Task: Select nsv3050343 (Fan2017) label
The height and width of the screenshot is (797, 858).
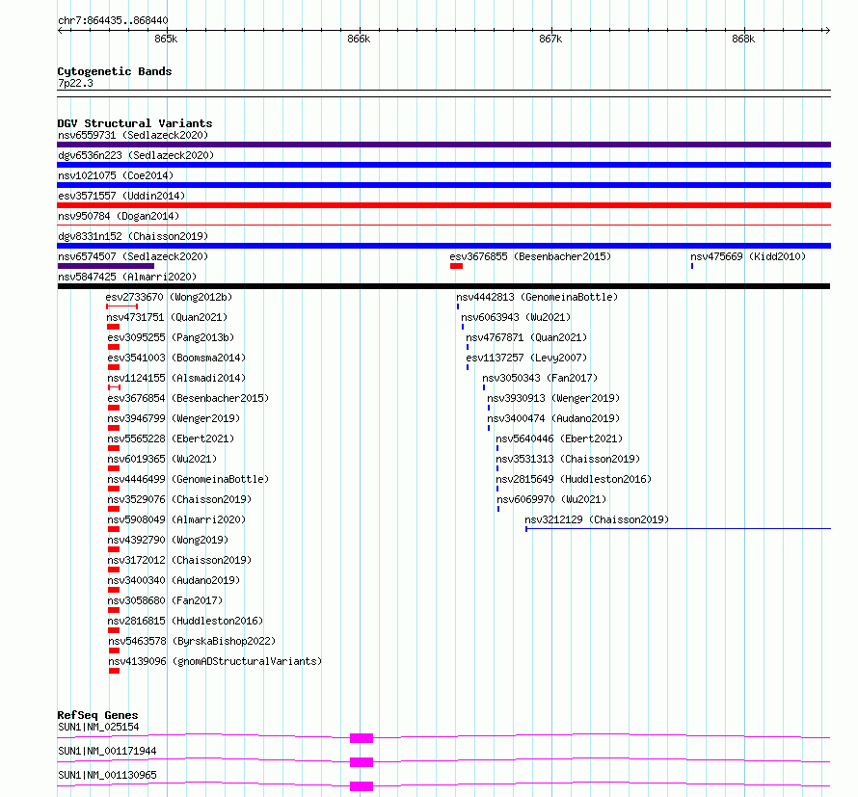Action: (x=540, y=378)
